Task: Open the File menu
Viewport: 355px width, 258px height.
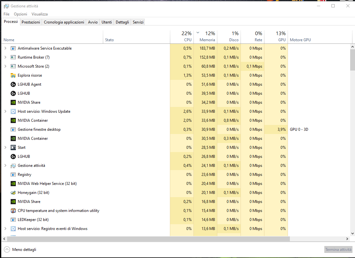Action: pyautogui.click(x=6, y=14)
